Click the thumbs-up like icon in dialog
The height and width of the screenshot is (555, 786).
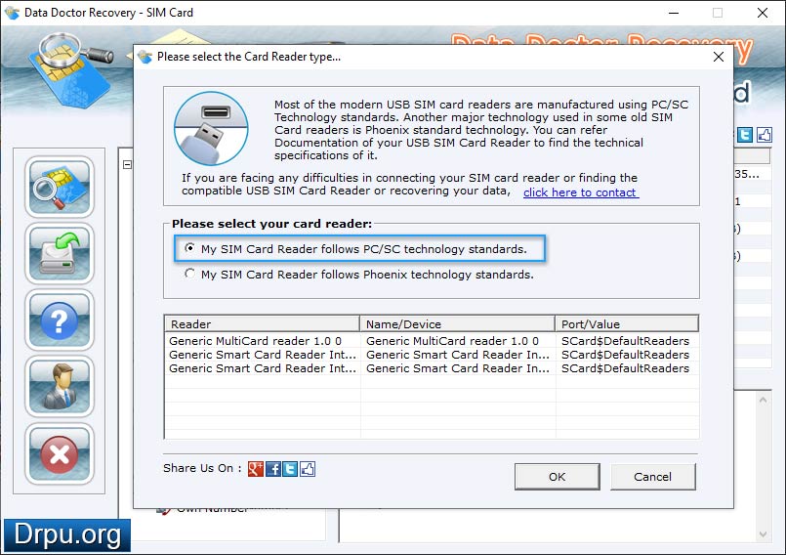tap(308, 469)
